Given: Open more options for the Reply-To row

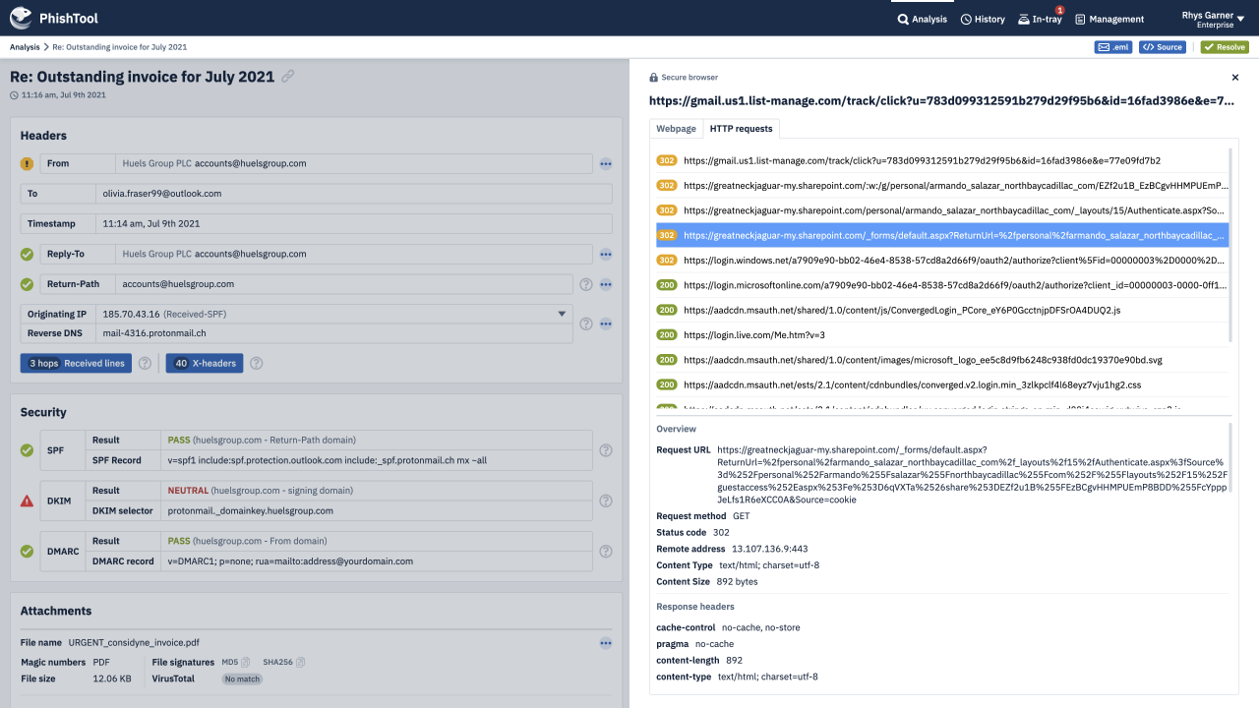Looking at the screenshot, I should click(x=606, y=255).
